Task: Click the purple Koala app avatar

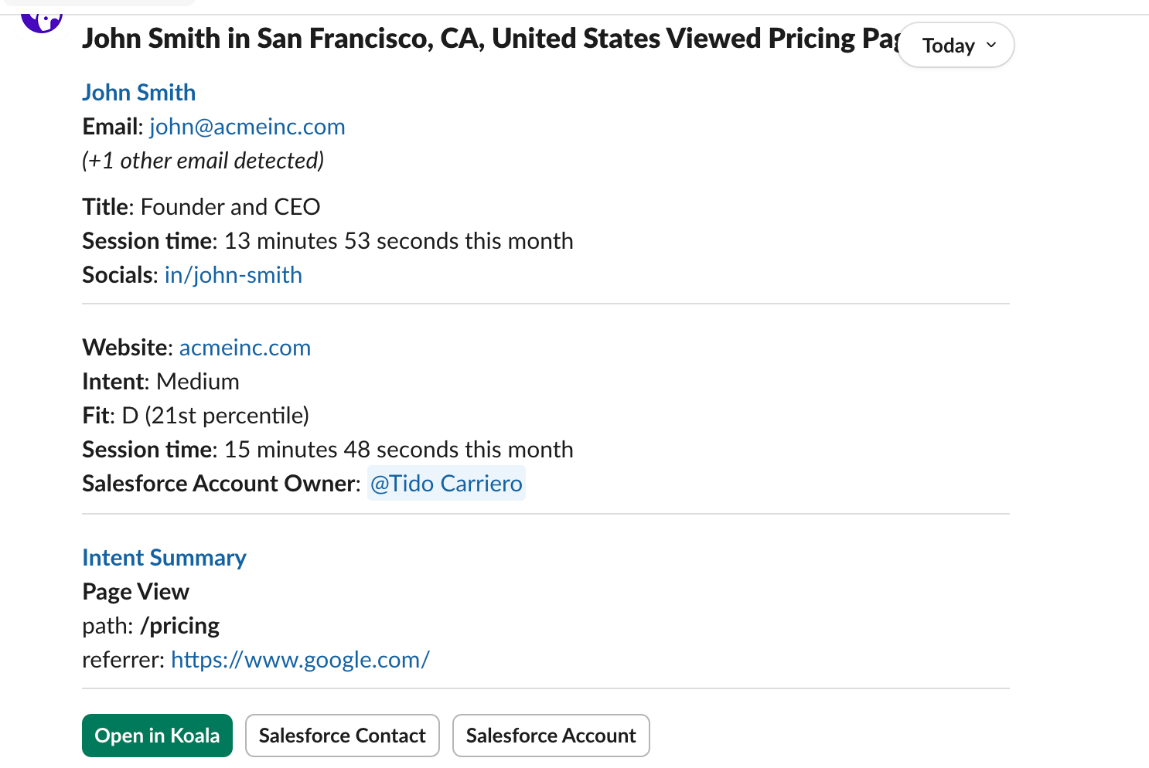Action: point(42,23)
